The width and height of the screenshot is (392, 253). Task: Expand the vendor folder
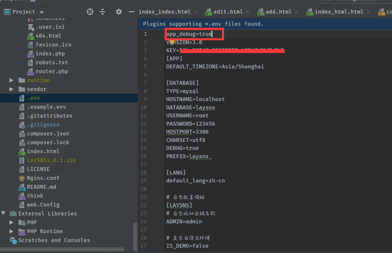coord(11,89)
